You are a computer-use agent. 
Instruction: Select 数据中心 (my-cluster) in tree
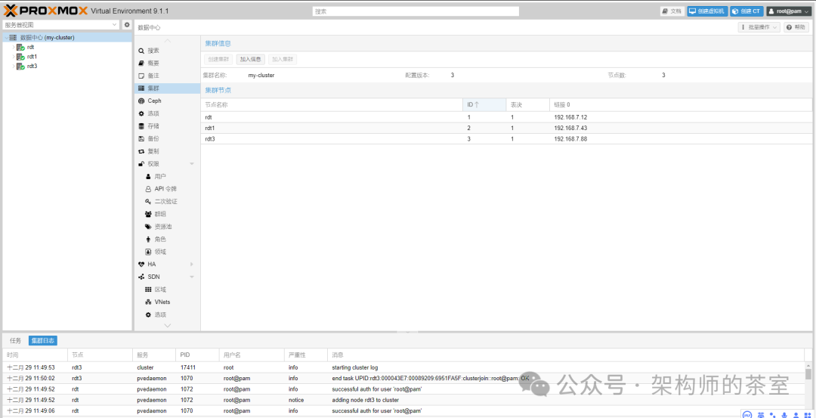pyautogui.click(x=66, y=38)
